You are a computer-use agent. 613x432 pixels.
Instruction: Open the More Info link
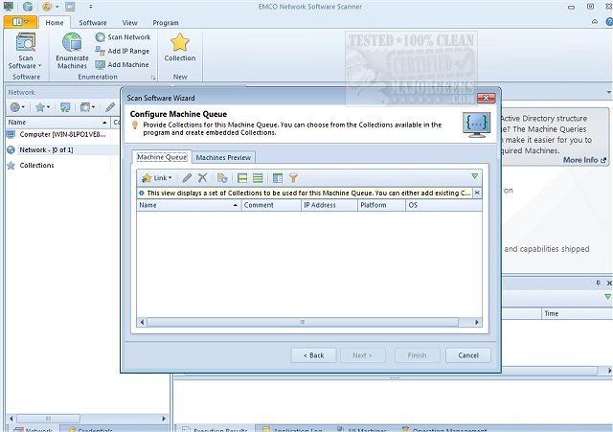click(x=584, y=160)
